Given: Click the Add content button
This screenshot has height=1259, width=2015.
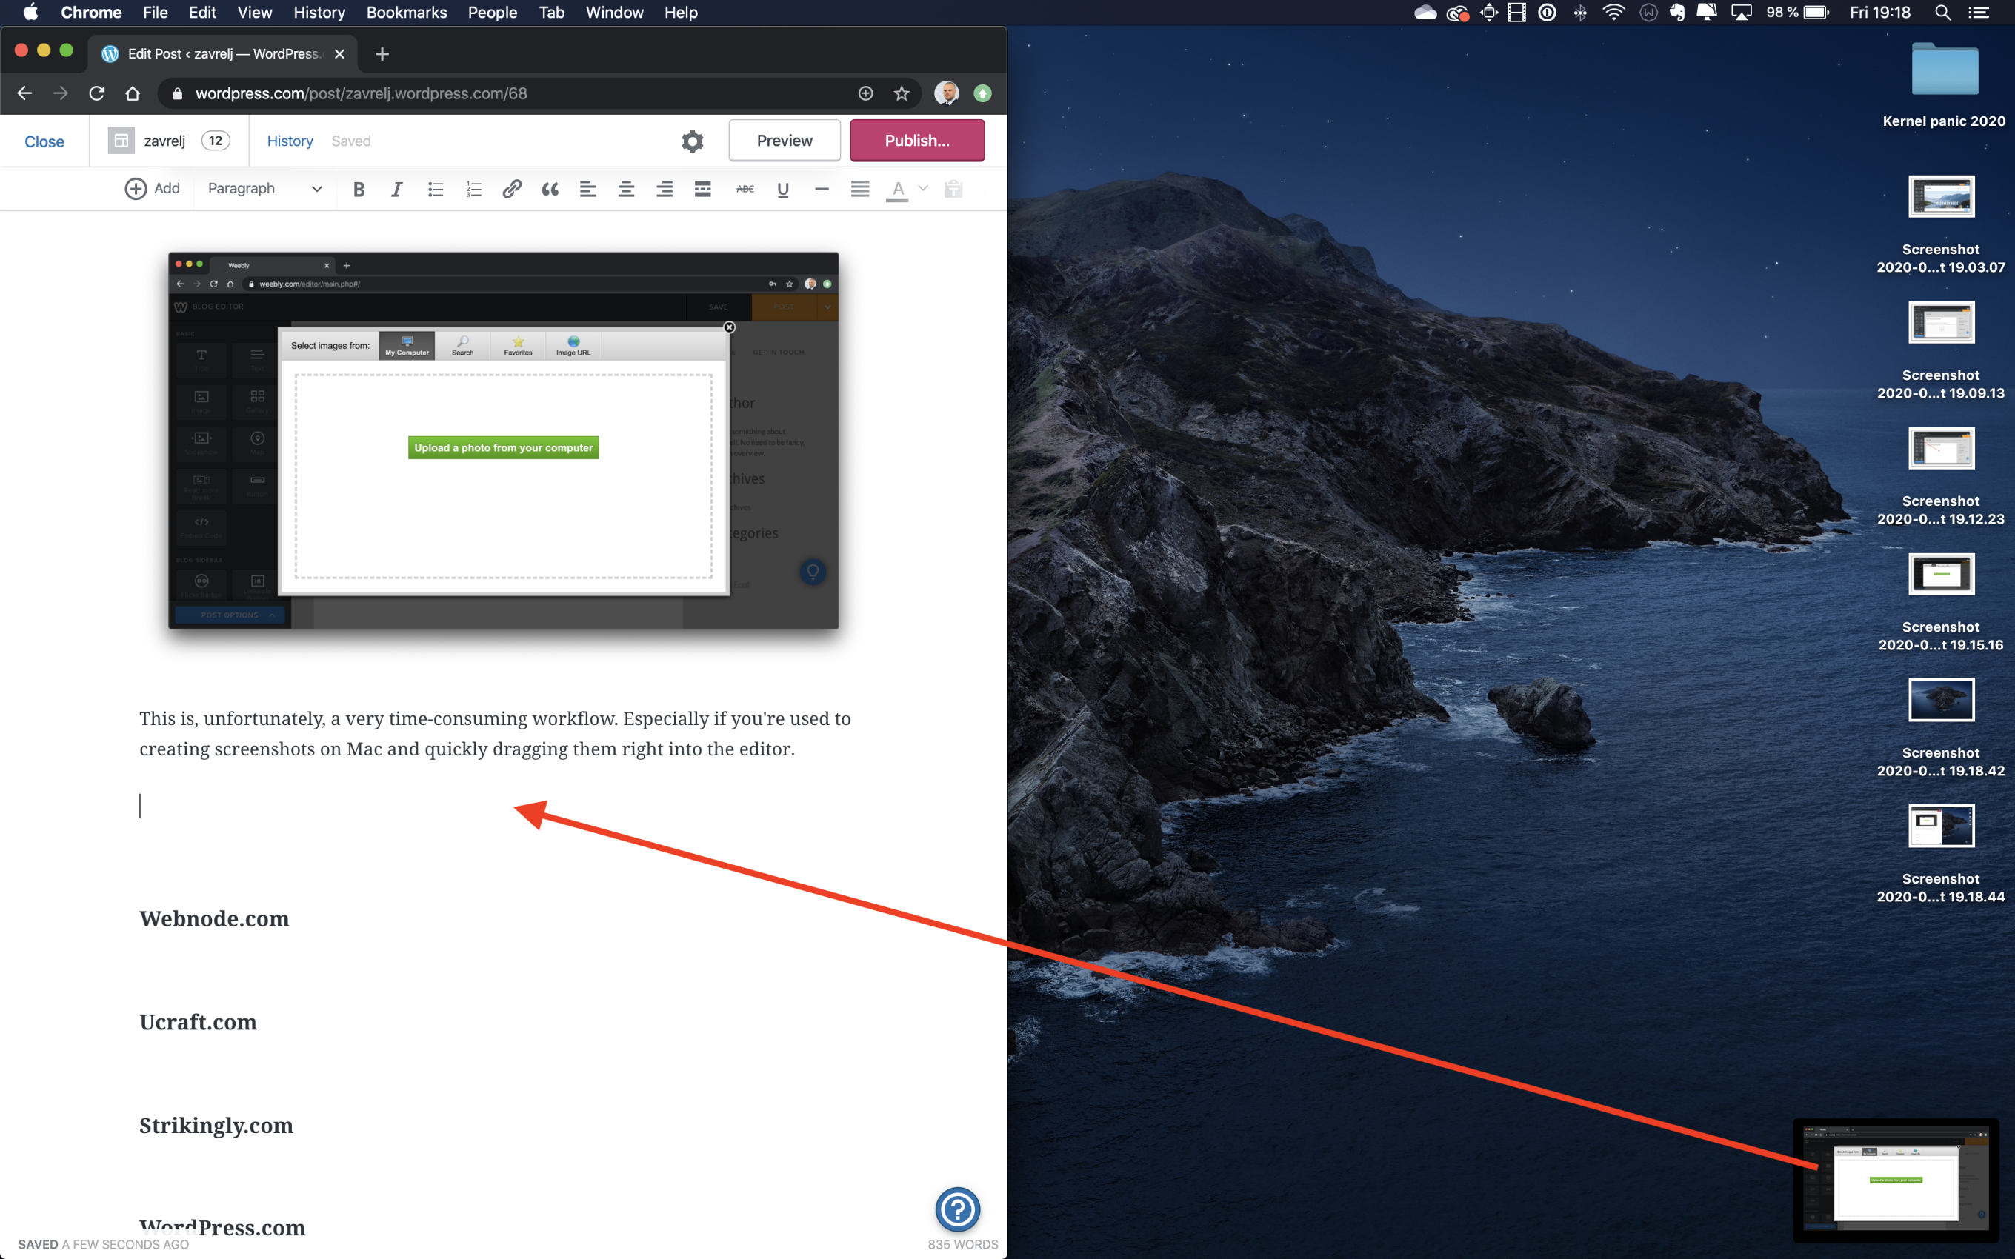Looking at the screenshot, I should (153, 188).
